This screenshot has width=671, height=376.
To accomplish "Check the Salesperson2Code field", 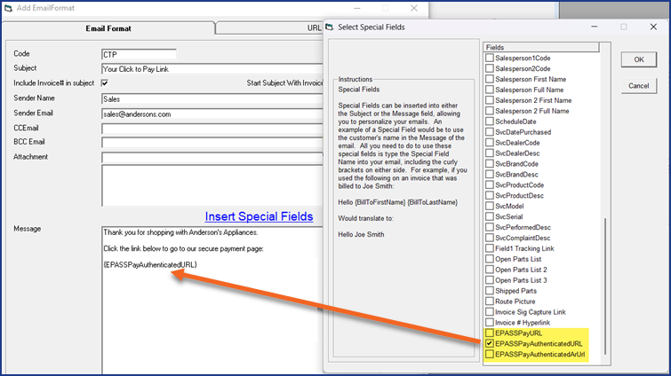I will pos(490,68).
